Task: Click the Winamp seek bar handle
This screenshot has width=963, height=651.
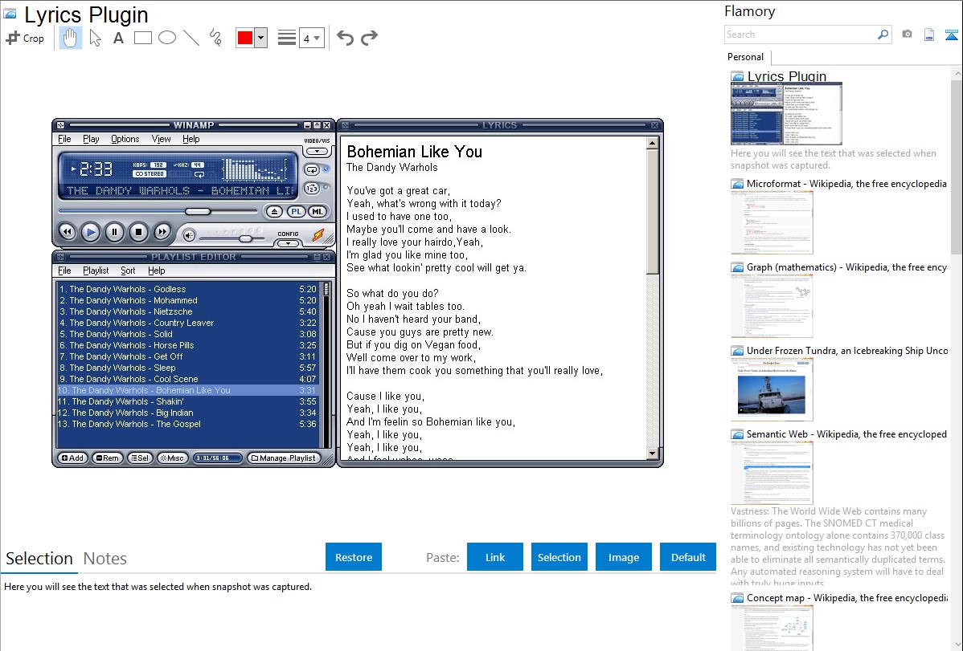Action: 198,212
